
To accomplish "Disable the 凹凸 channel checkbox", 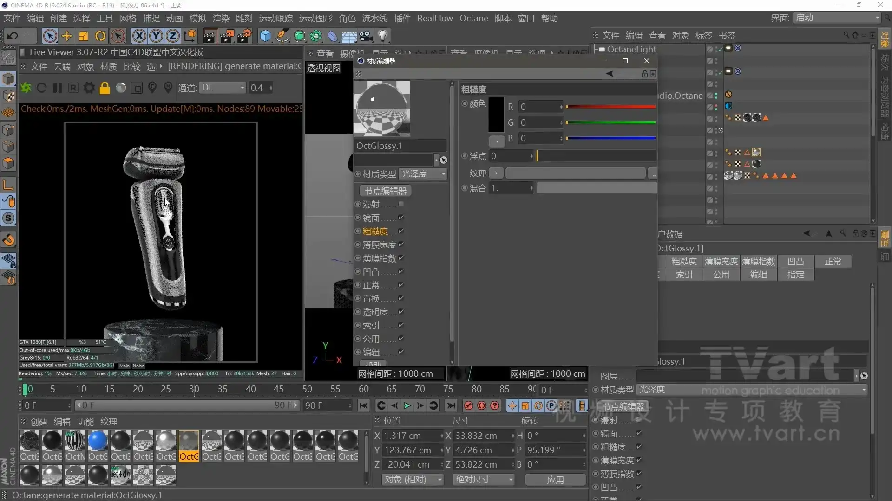I will coord(401,272).
